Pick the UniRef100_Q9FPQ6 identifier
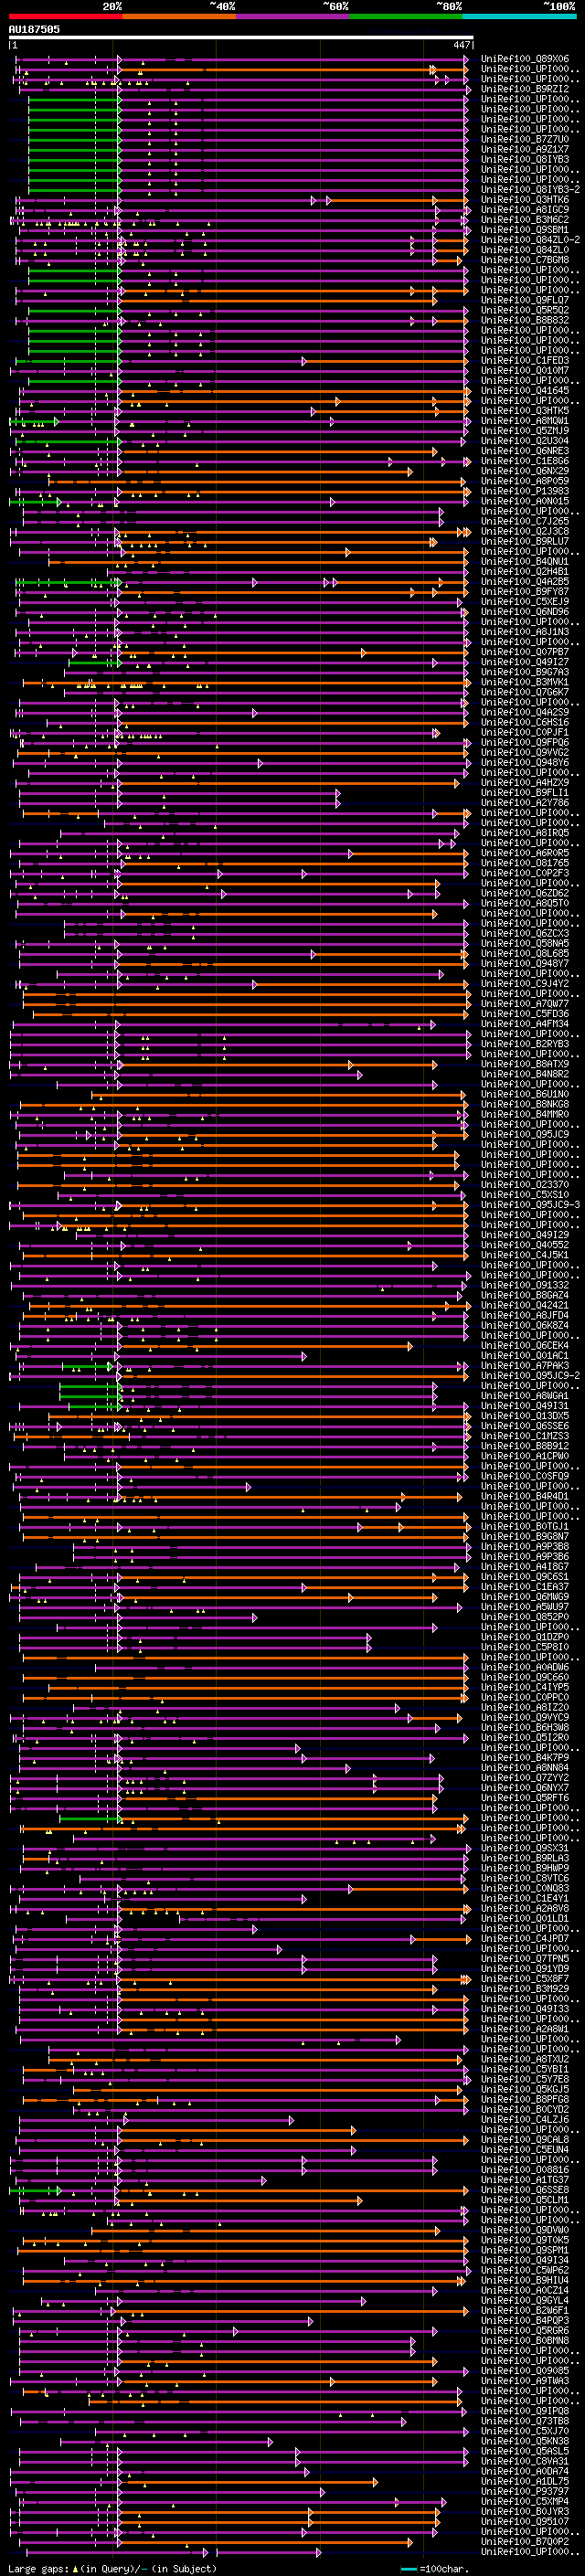 click(524, 742)
